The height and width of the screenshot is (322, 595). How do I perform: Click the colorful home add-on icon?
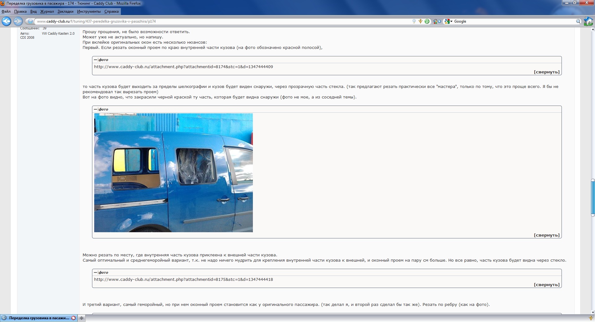[x=437, y=21]
